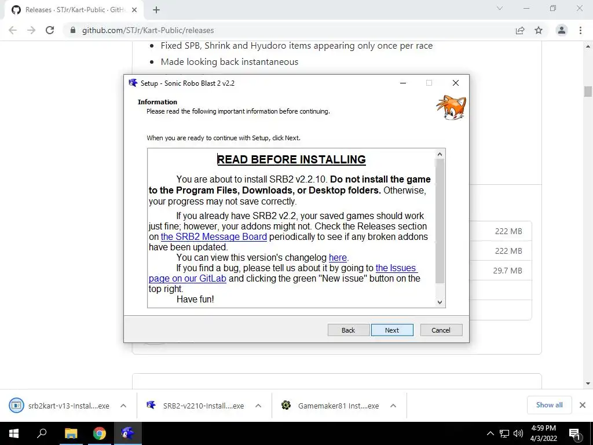
Task: Click the Tails mascot image in installer
Action: pyautogui.click(x=451, y=107)
